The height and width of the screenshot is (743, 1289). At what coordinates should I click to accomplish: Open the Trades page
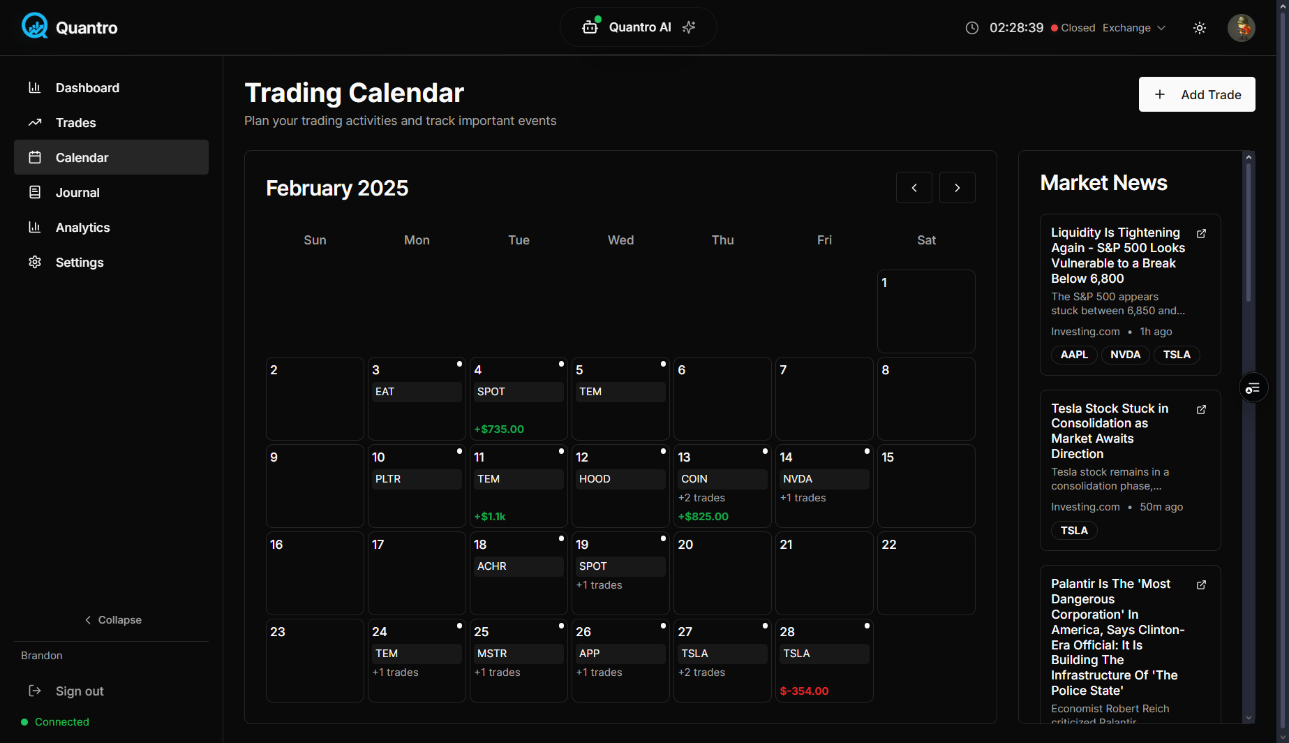111,122
